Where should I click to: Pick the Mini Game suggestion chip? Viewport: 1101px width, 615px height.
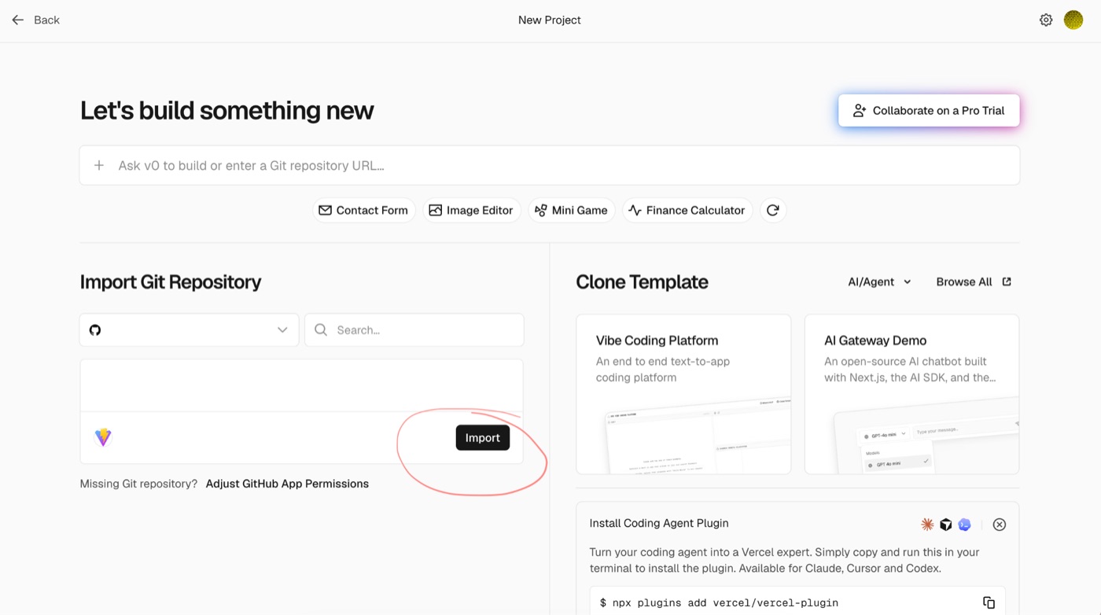click(572, 210)
